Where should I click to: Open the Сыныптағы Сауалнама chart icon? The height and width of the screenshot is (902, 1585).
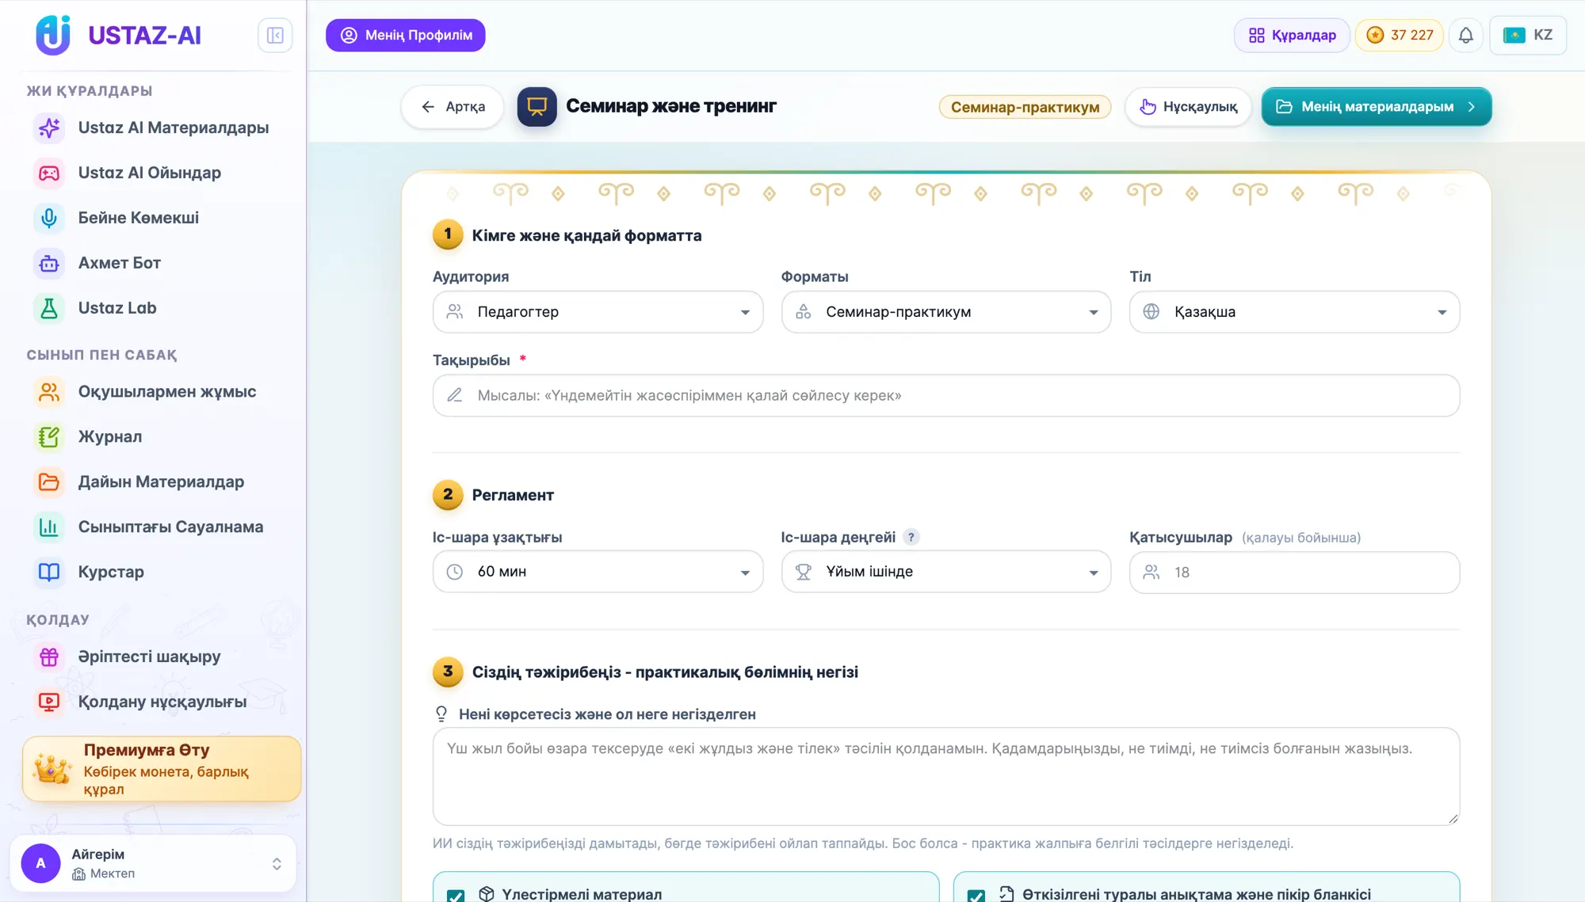[49, 527]
